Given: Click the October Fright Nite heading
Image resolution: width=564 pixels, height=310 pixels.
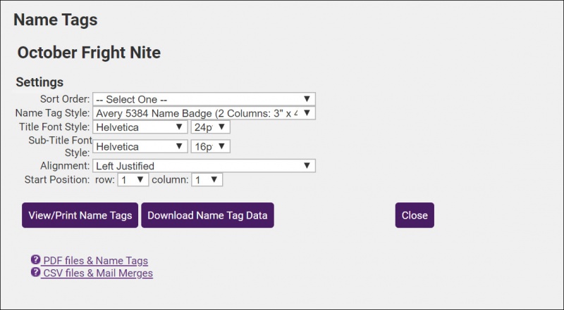Looking at the screenshot, I should pos(89,53).
